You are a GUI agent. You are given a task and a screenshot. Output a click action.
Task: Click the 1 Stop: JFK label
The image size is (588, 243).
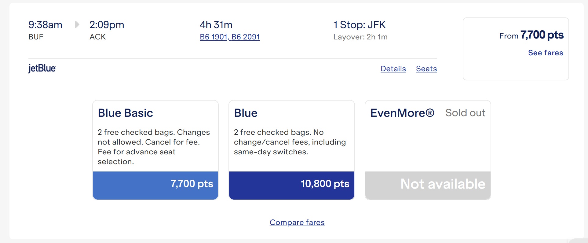[x=360, y=25]
